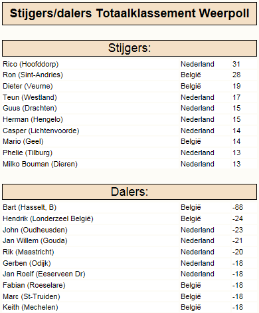
Task: Click the Rico (Hoofddorp) entry
Action: 31,64
